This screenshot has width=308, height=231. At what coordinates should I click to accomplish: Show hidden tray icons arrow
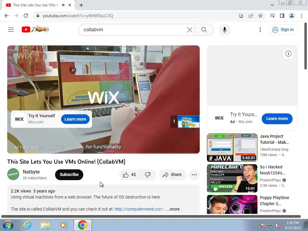click(x=256, y=225)
